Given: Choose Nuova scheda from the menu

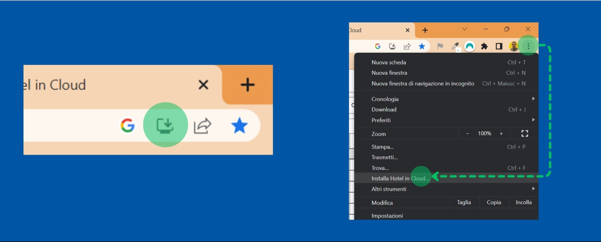Looking at the screenshot, I should click(x=389, y=62).
